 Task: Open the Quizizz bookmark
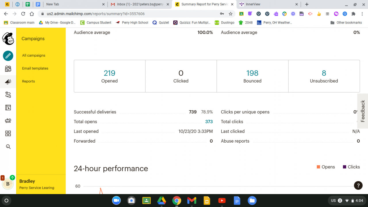coord(192,22)
